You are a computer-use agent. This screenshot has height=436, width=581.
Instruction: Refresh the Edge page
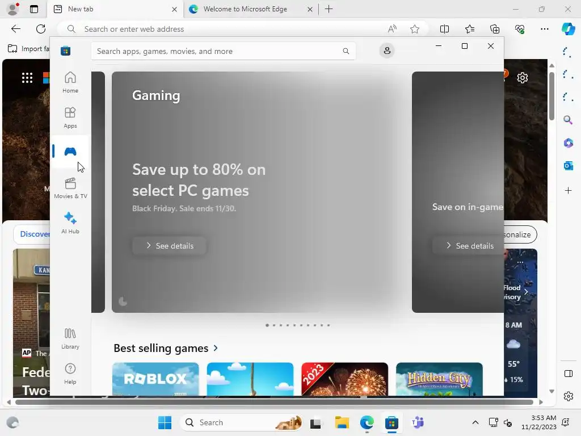(41, 29)
